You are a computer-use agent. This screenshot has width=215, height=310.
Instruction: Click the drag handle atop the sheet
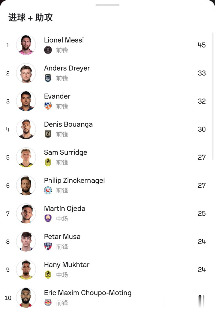point(107,5)
